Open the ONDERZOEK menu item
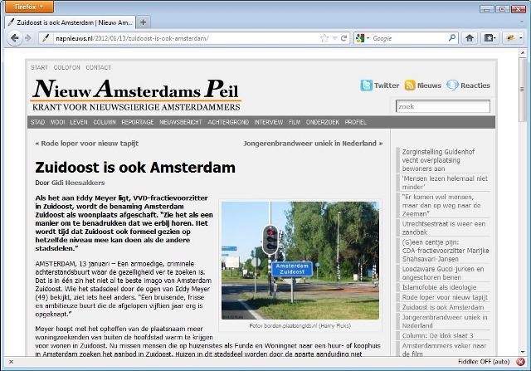 pyautogui.click(x=323, y=122)
